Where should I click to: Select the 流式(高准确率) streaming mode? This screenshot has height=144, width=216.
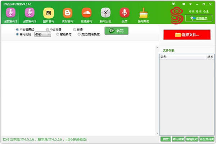pos(89,34)
